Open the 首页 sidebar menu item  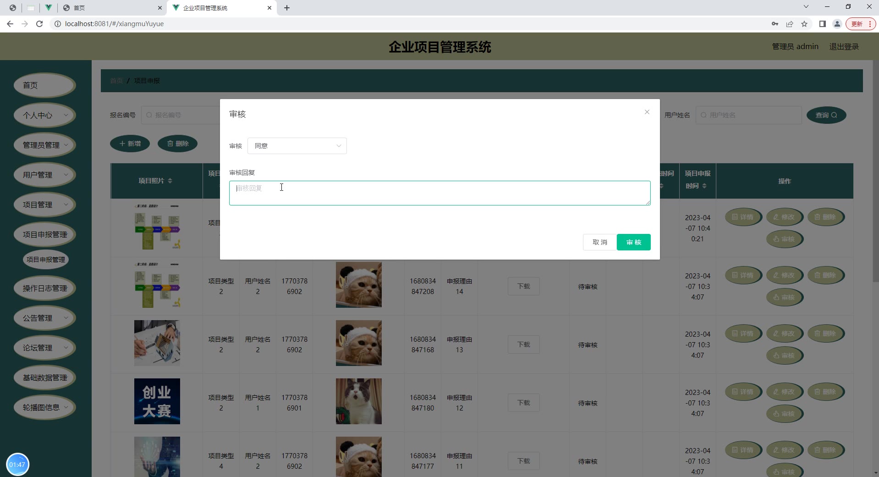(45, 85)
